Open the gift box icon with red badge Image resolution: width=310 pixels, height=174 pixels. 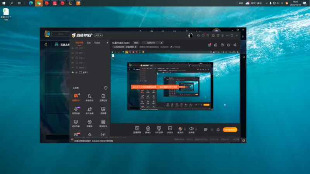[209, 45]
